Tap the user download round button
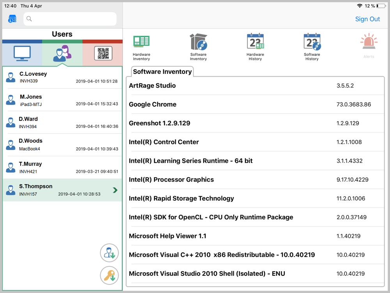Image resolution: width=390 pixels, height=293 pixels. (x=109, y=253)
